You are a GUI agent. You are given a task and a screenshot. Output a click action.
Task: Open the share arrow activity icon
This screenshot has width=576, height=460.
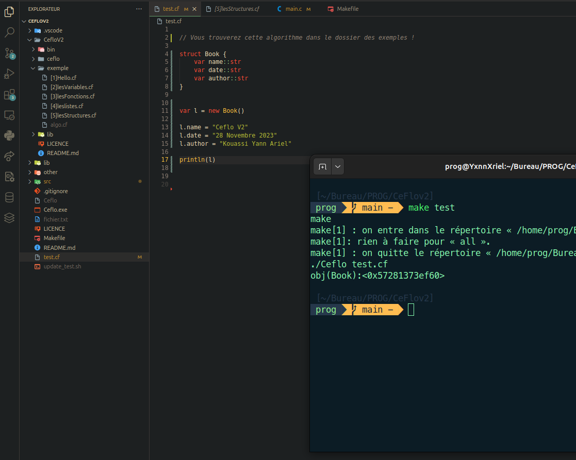click(9, 156)
